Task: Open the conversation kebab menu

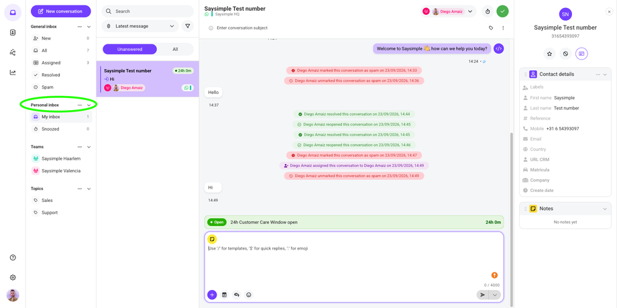Action: 503,28
